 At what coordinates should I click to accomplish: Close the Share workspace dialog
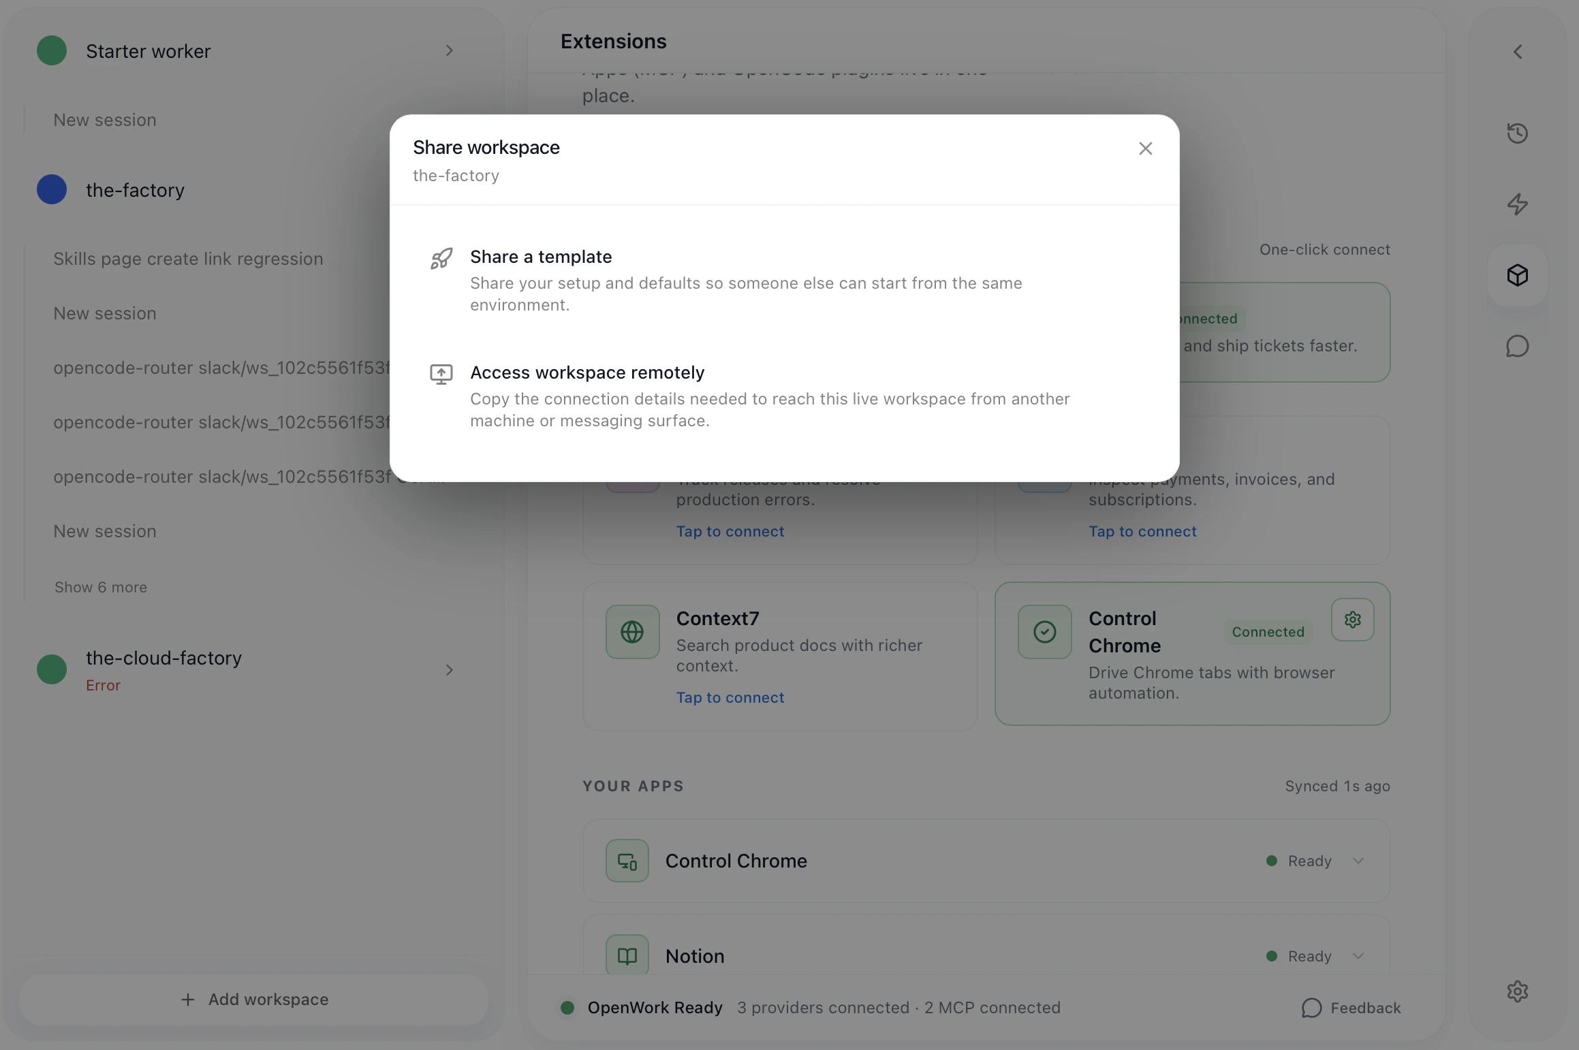(1145, 148)
